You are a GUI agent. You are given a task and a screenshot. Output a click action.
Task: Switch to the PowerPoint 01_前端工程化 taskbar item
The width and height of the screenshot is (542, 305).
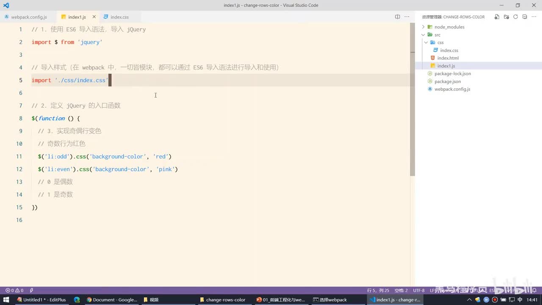280,299
